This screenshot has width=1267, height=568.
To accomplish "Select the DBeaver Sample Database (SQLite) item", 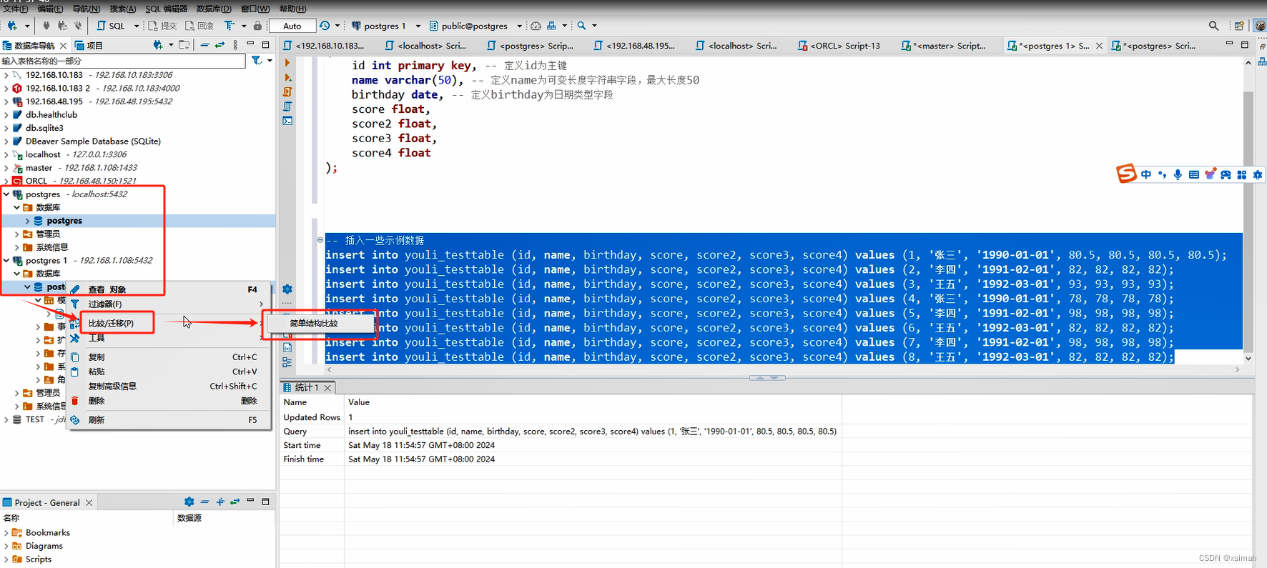I will tap(93, 141).
